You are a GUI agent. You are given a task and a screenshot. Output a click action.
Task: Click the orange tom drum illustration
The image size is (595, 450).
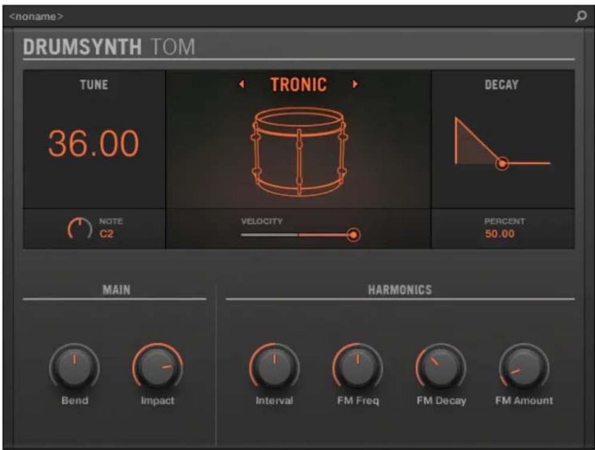pos(299,152)
